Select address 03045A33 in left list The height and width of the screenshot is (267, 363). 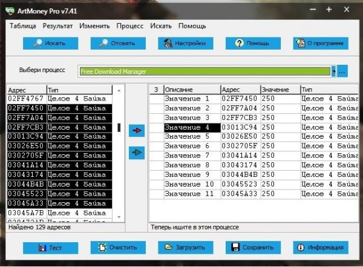point(25,203)
